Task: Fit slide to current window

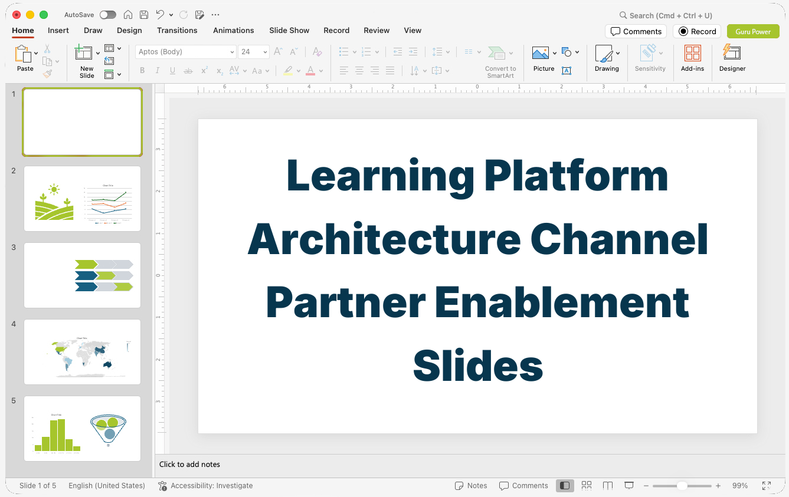Action: pyautogui.click(x=767, y=486)
